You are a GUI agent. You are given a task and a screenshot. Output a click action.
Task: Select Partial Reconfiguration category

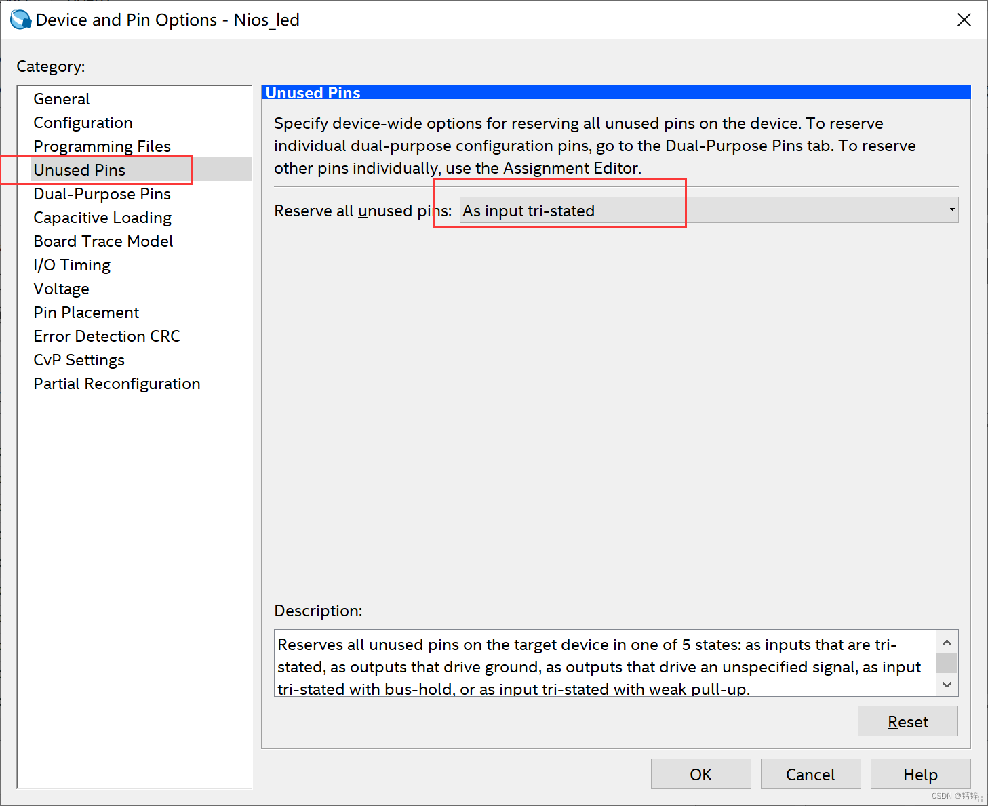click(117, 384)
